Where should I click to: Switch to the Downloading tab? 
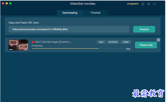[70, 13]
